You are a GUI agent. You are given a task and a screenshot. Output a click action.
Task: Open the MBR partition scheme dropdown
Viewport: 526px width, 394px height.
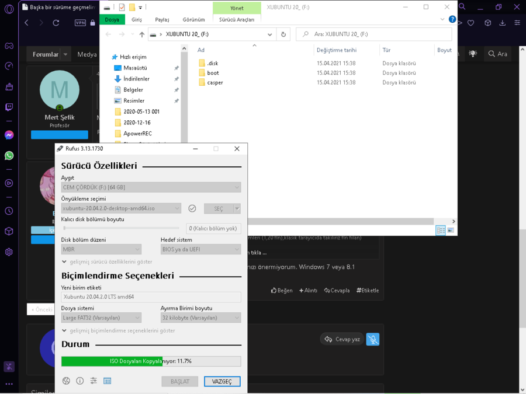[101, 249]
